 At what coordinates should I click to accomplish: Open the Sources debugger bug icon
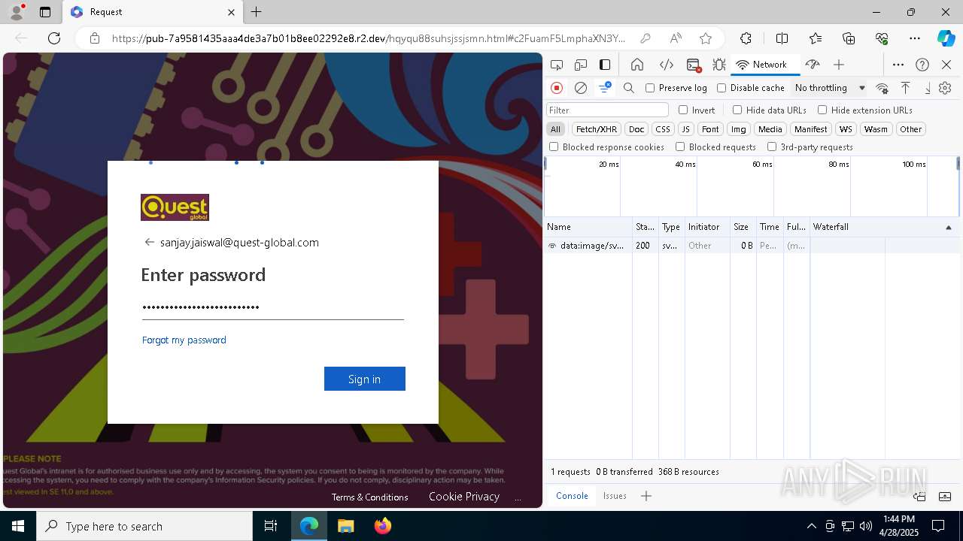click(x=719, y=65)
